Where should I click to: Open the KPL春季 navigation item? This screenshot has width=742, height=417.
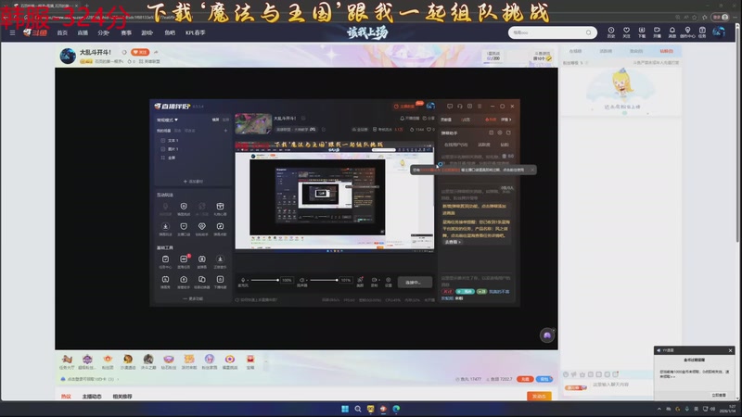pyautogui.click(x=195, y=32)
